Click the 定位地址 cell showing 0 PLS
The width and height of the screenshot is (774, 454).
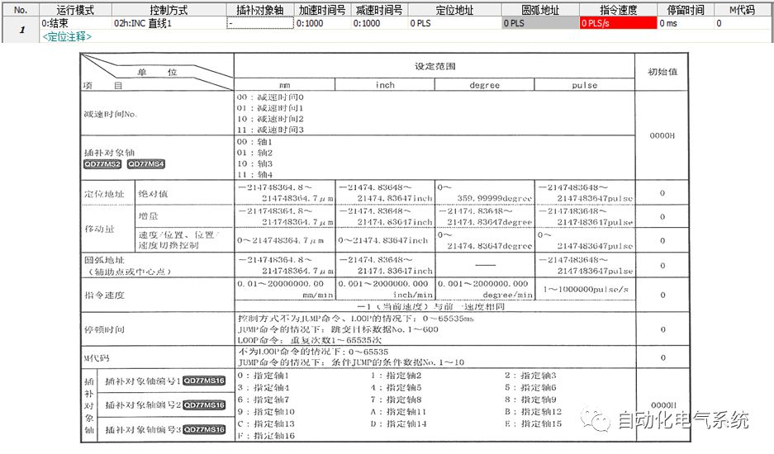tap(453, 24)
